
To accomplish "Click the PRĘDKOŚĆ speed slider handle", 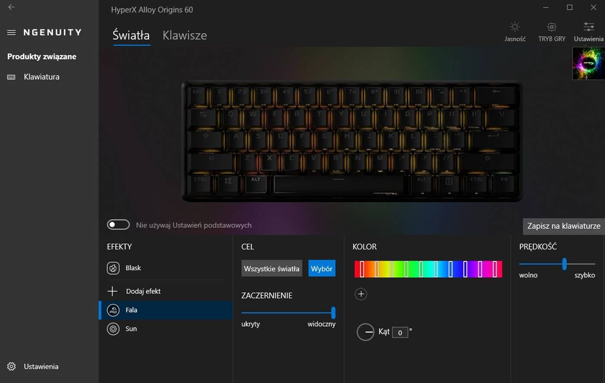I will pyautogui.click(x=564, y=264).
